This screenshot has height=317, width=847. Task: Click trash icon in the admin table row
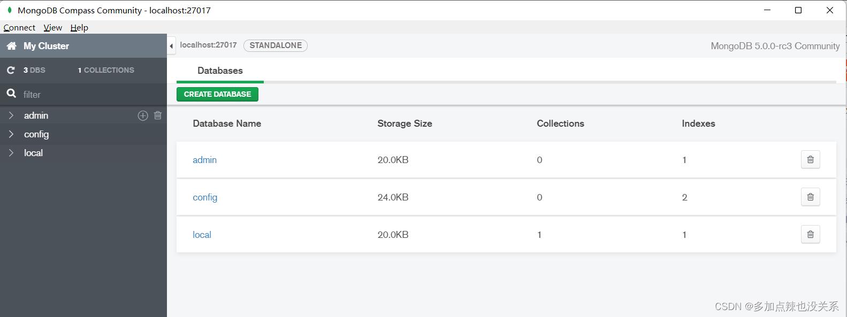(810, 160)
